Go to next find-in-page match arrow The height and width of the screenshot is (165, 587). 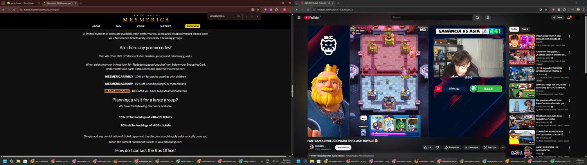pyautogui.click(x=252, y=16)
